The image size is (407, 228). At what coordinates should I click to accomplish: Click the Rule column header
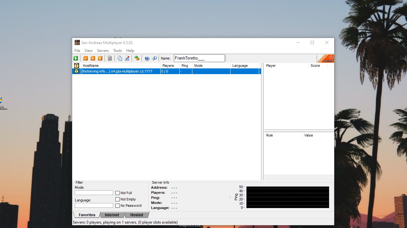click(283, 135)
